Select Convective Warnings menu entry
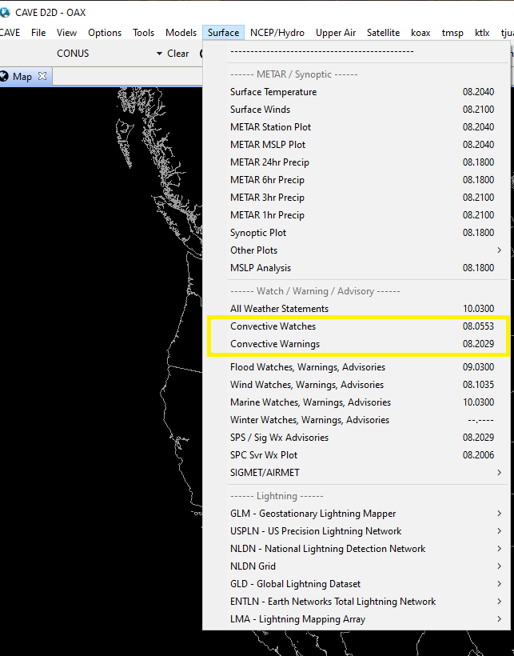 (275, 344)
